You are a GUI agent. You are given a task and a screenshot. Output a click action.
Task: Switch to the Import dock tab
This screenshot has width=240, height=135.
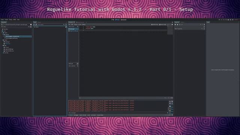39,22
